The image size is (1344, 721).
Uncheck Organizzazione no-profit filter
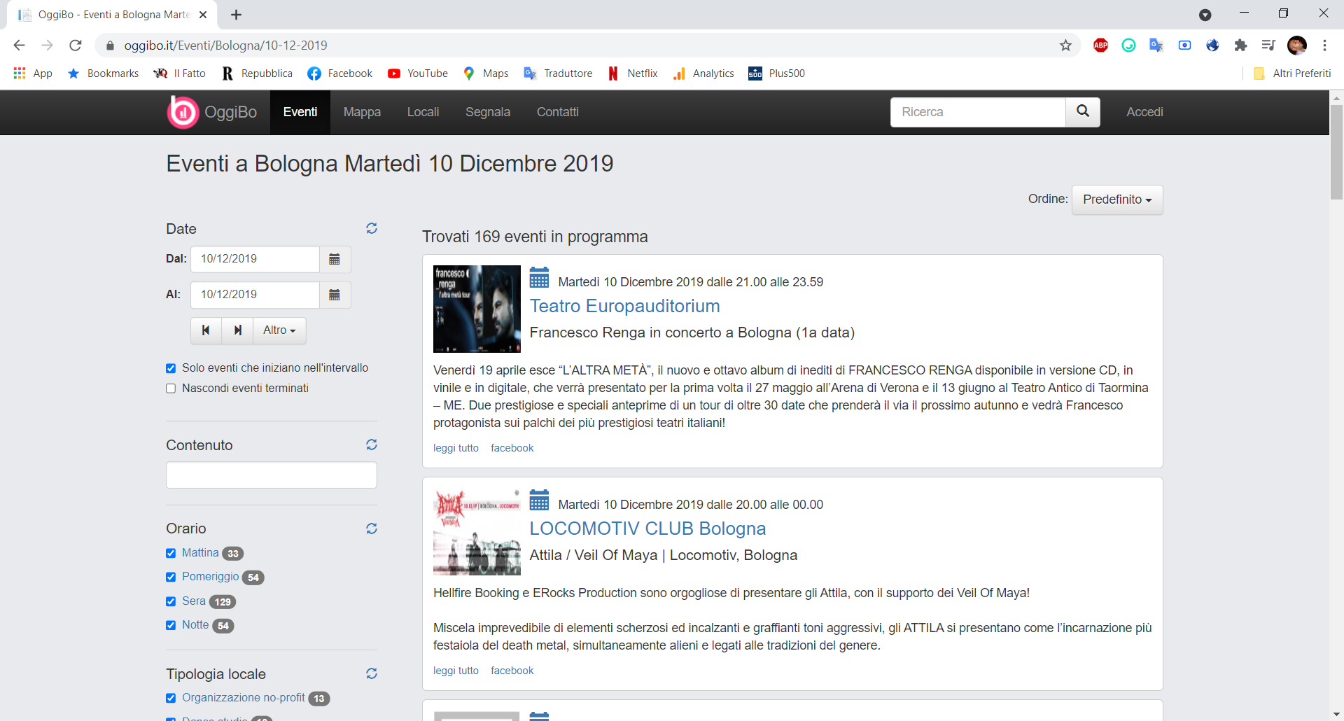click(x=171, y=698)
